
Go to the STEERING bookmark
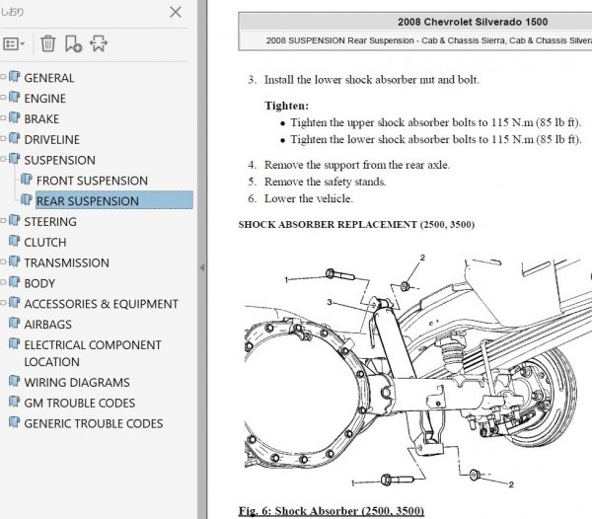pyautogui.click(x=50, y=222)
